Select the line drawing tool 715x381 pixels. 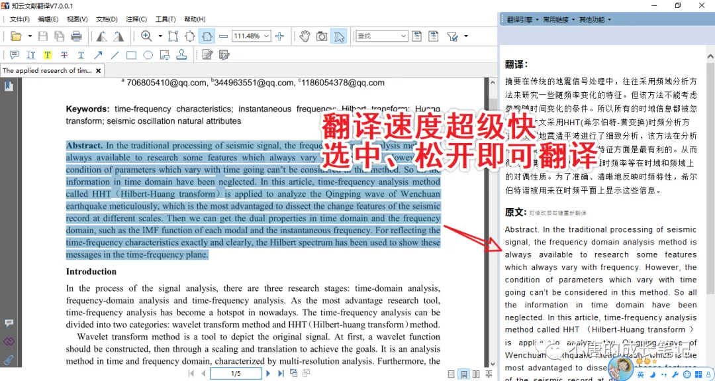(x=115, y=55)
